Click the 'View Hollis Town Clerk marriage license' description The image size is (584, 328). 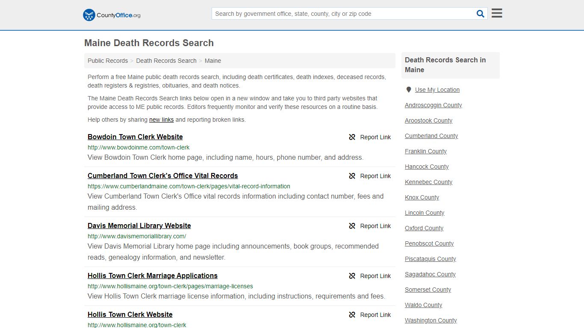click(236, 296)
